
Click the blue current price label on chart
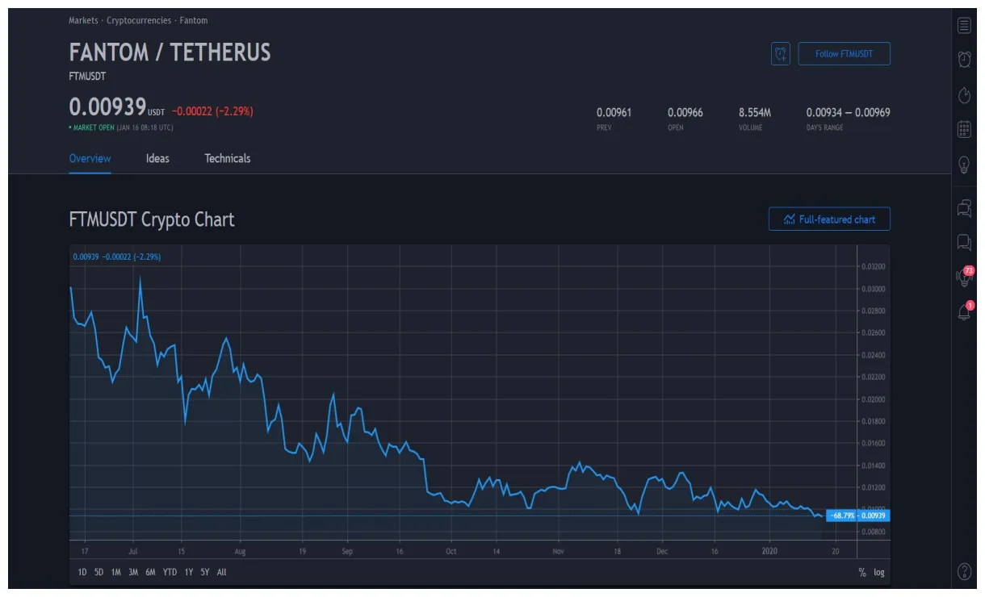[856, 514]
